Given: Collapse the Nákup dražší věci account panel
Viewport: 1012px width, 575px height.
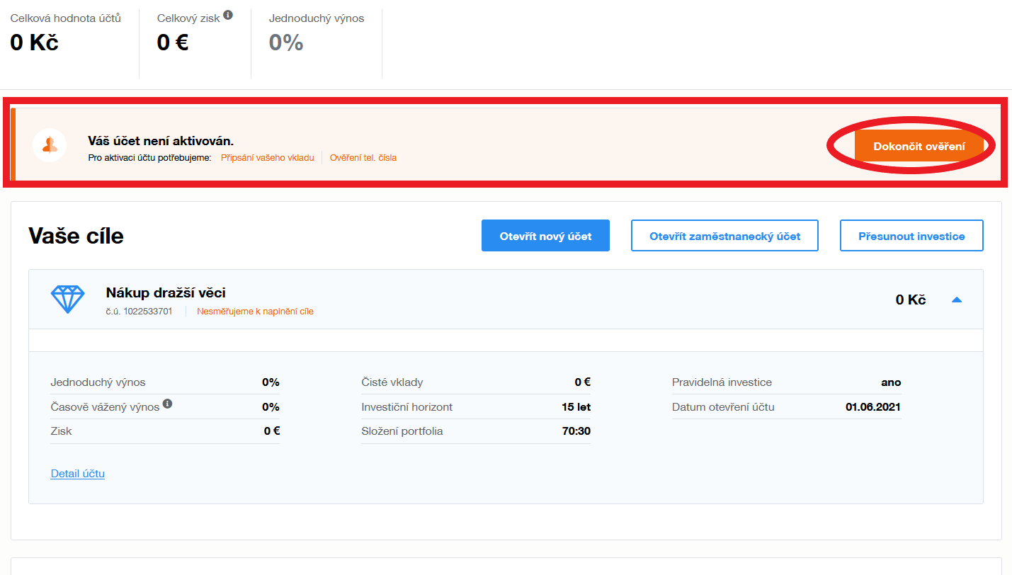Looking at the screenshot, I should pyautogui.click(x=957, y=300).
